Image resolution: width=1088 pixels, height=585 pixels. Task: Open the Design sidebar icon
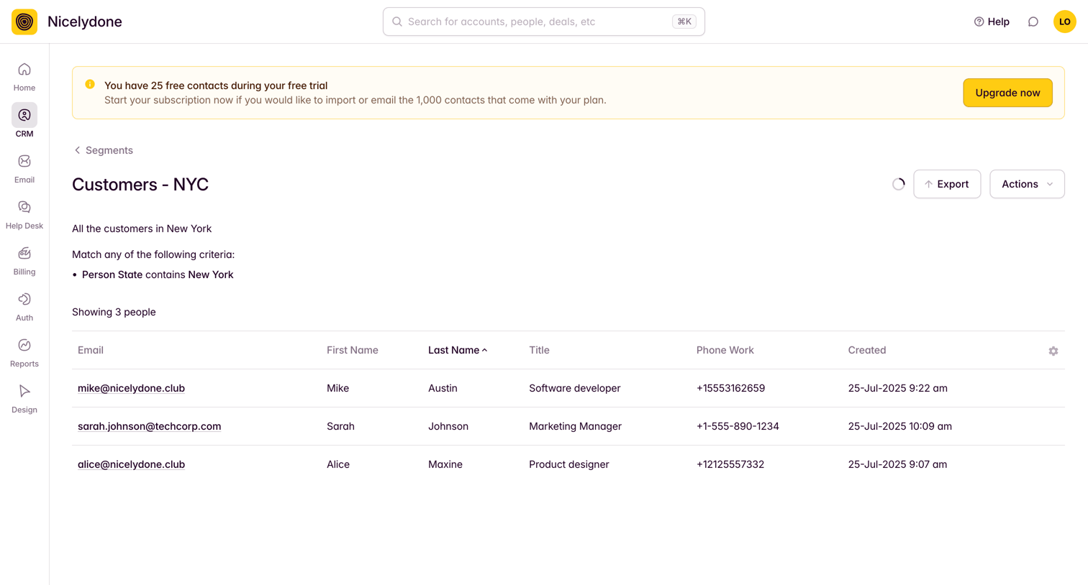(x=24, y=392)
